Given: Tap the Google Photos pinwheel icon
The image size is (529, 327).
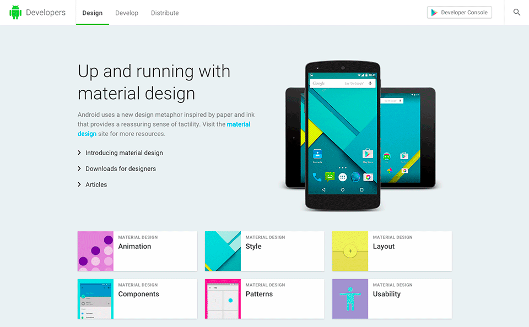Looking at the screenshot, I should point(368,177).
